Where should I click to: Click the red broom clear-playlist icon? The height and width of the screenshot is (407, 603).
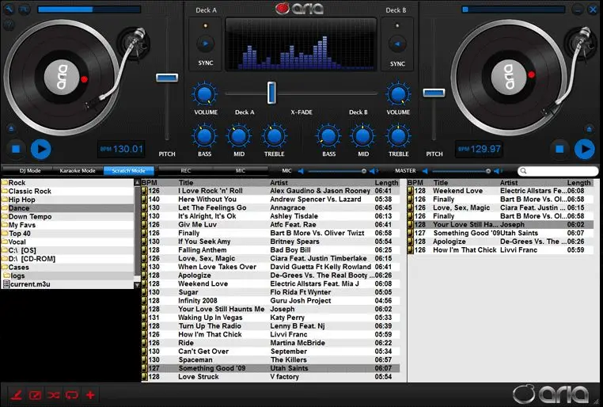coord(16,394)
